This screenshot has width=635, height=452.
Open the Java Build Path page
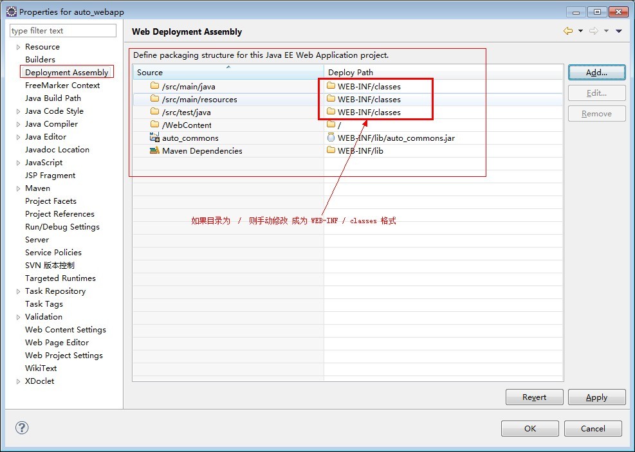click(53, 98)
